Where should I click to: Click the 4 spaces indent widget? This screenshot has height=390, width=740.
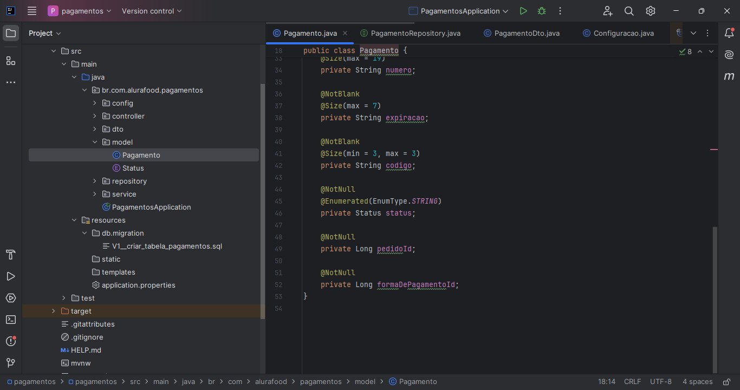pos(698,381)
